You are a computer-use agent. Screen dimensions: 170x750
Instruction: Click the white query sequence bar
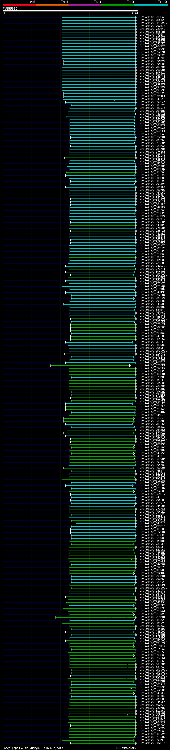[x=70, y=11]
